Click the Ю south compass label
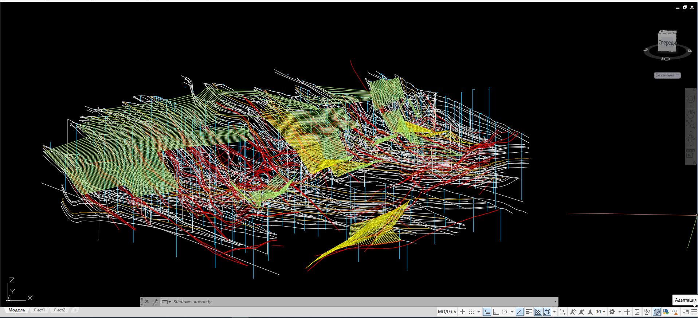Image resolution: width=698 pixels, height=318 pixels. (666, 59)
